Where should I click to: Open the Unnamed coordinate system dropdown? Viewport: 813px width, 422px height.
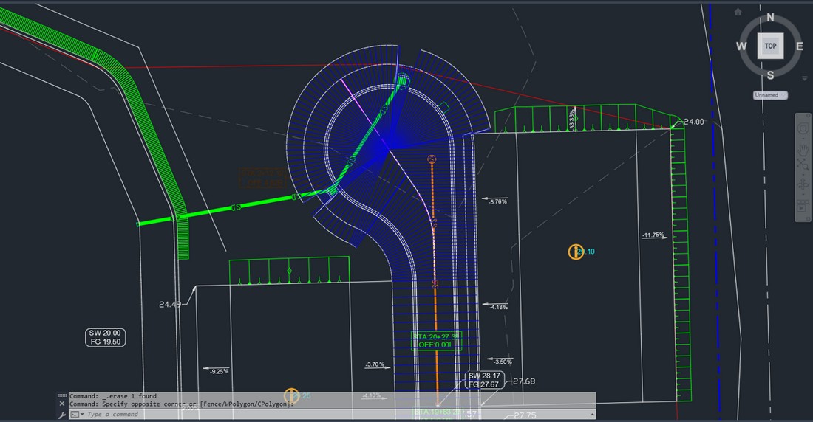(x=770, y=95)
